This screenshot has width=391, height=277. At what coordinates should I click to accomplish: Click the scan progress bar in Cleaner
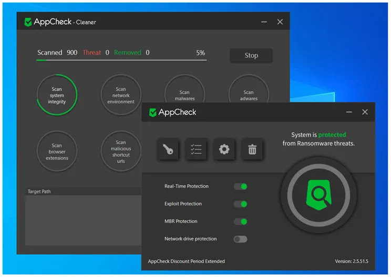[x=121, y=60]
